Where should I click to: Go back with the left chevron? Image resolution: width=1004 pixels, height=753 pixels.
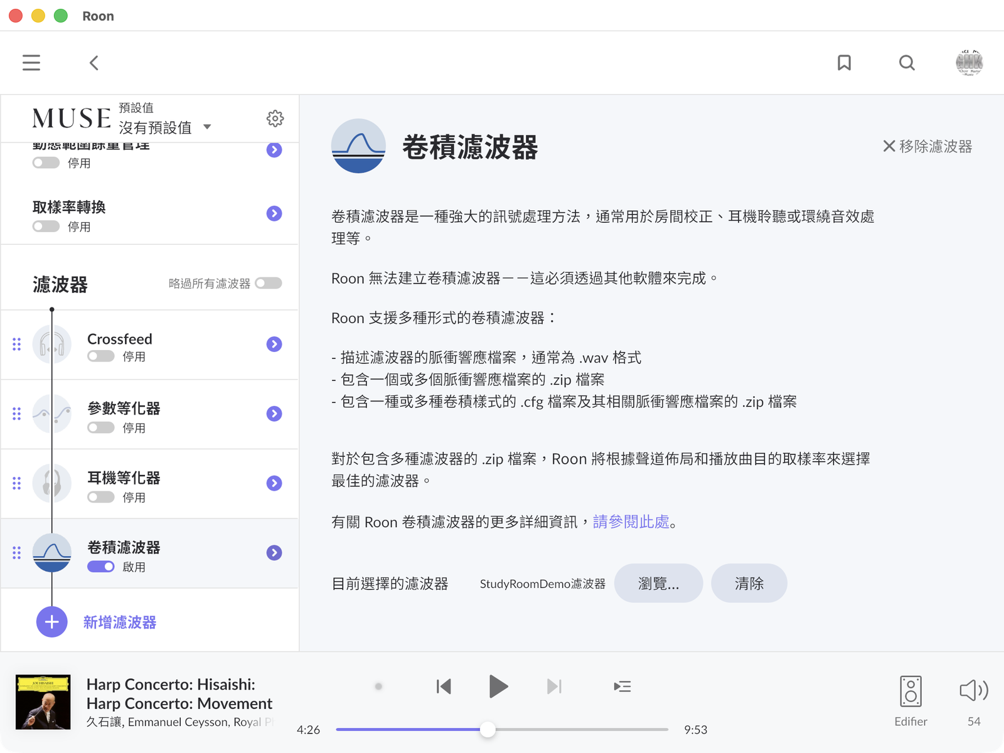click(94, 63)
